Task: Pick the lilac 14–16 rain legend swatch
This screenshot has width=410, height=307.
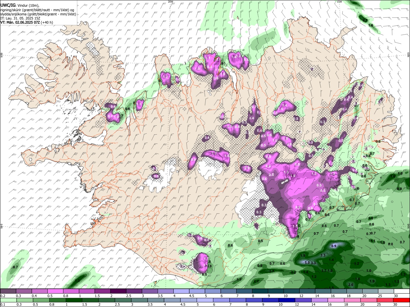Action: [320, 300]
